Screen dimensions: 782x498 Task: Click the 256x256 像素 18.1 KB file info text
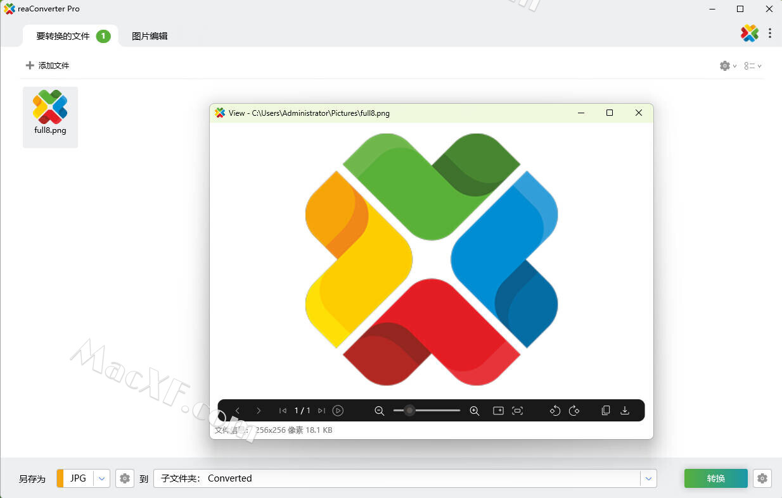pos(294,430)
